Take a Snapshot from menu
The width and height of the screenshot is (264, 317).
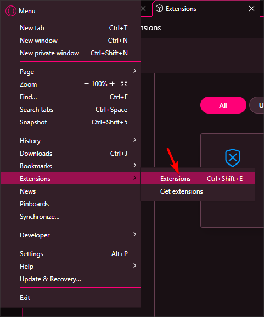tap(71, 122)
